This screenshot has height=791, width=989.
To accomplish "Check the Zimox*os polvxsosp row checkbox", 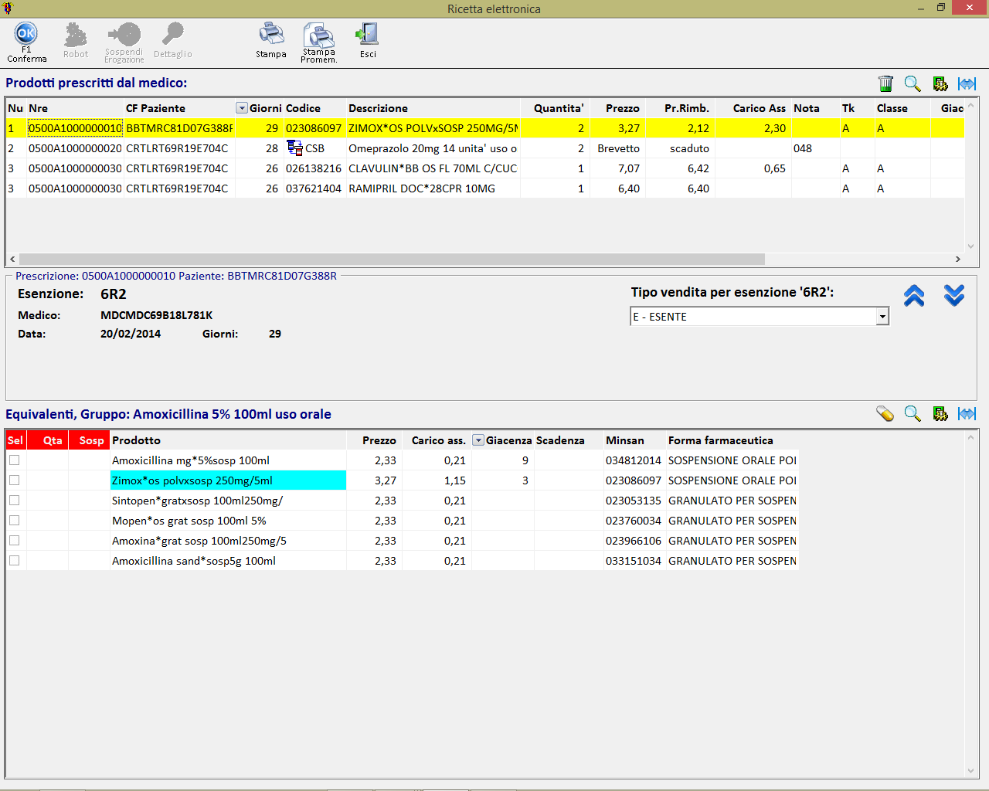I will [x=14, y=480].
